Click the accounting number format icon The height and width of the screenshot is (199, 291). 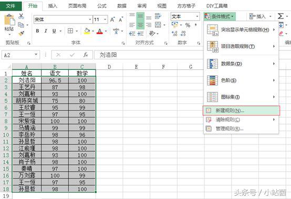[174, 25]
